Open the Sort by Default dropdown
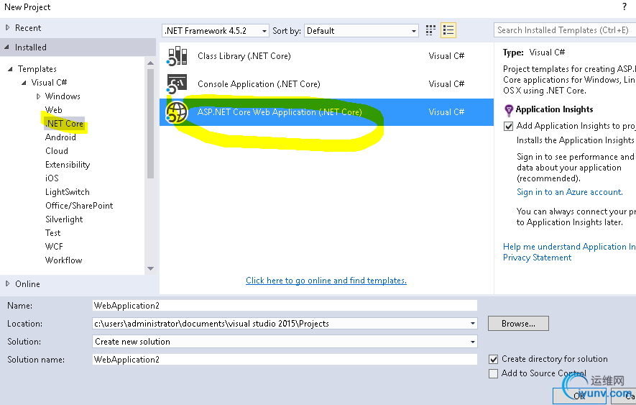 click(x=361, y=31)
